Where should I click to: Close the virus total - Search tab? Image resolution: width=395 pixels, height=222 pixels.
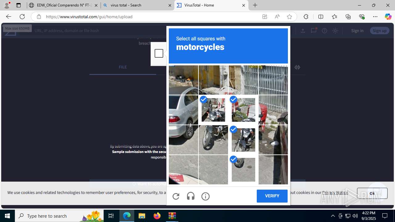(170, 5)
